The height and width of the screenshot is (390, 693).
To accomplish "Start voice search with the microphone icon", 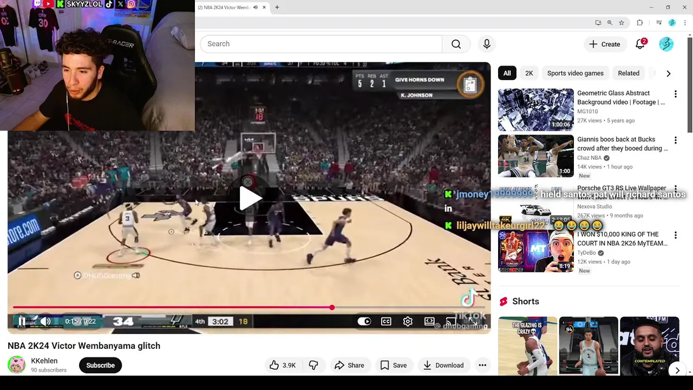I will [x=487, y=44].
